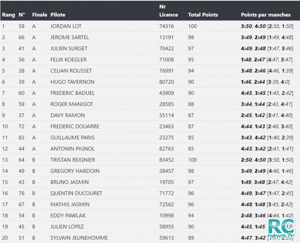Image resolution: width=300 pixels, height=243 pixels.
Task: Click FELIX KOEGLER's total points 95
Action: pyautogui.click(x=191, y=59)
